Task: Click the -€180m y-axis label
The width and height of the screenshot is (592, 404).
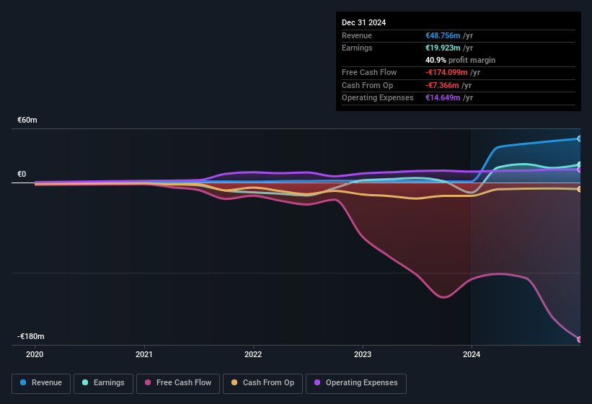Action: (30, 336)
